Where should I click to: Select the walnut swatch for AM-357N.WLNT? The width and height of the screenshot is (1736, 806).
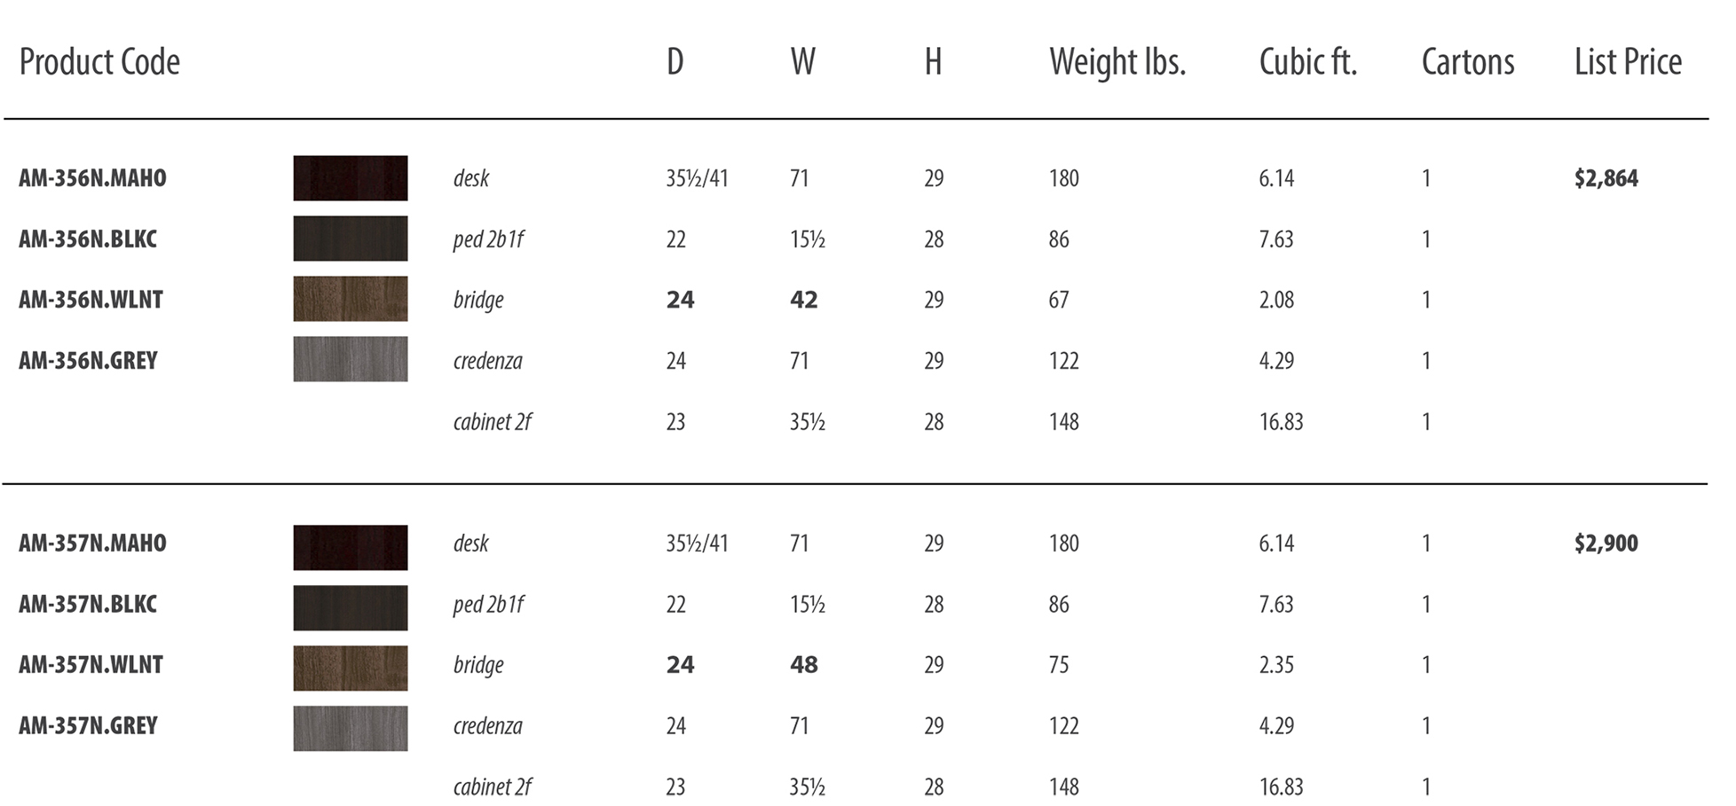tap(351, 668)
